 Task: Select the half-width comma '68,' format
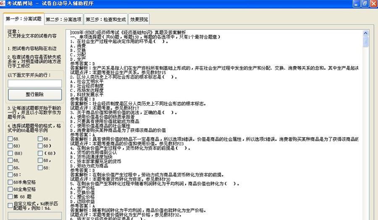pyautogui.click(x=10, y=160)
